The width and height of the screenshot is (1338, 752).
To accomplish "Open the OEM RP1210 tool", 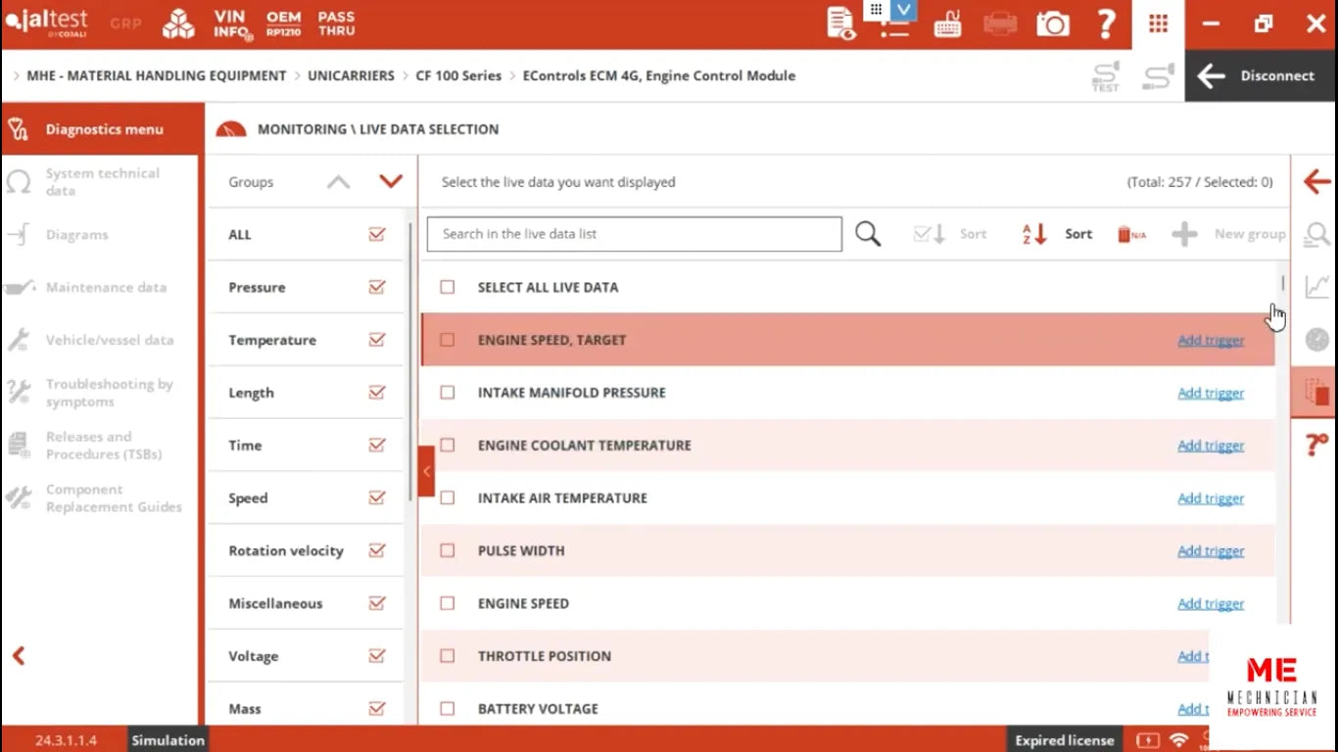I will tap(283, 24).
